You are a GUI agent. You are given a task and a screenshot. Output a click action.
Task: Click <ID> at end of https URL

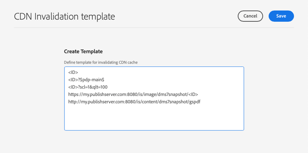point(193,94)
